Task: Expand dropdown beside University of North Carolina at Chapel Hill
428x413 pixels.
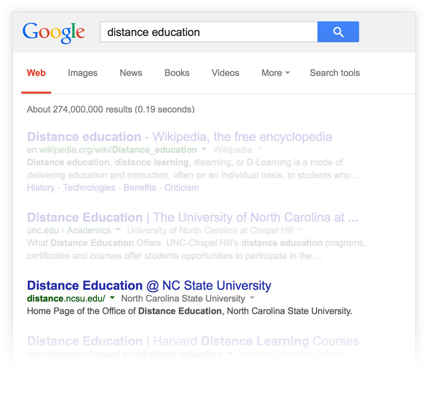Action: click(x=300, y=230)
